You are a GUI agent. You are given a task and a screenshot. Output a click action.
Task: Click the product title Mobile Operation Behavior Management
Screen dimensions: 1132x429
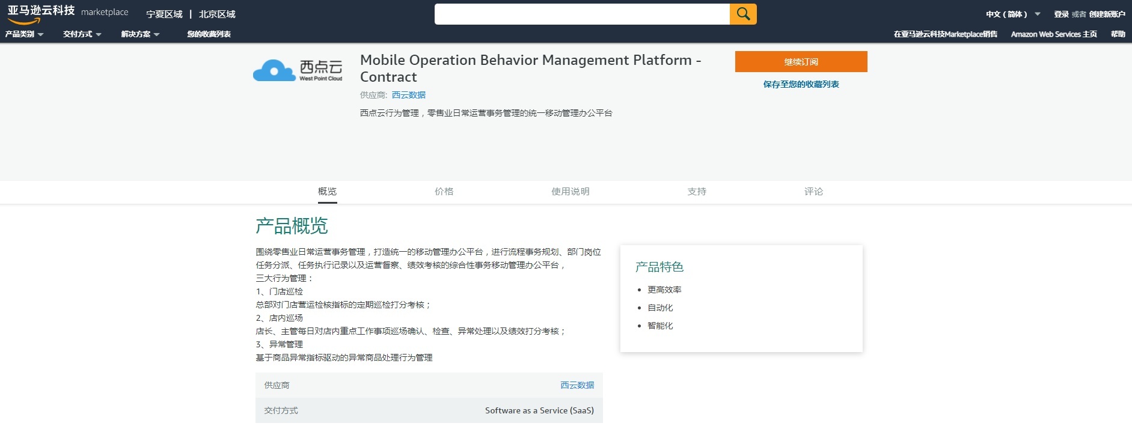pos(530,68)
